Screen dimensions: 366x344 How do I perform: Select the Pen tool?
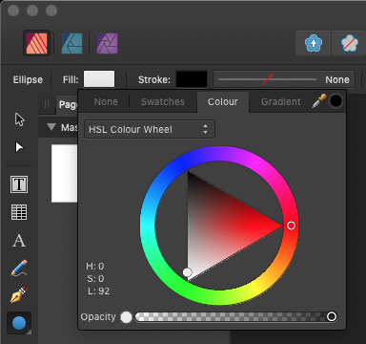tap(19, 294)
